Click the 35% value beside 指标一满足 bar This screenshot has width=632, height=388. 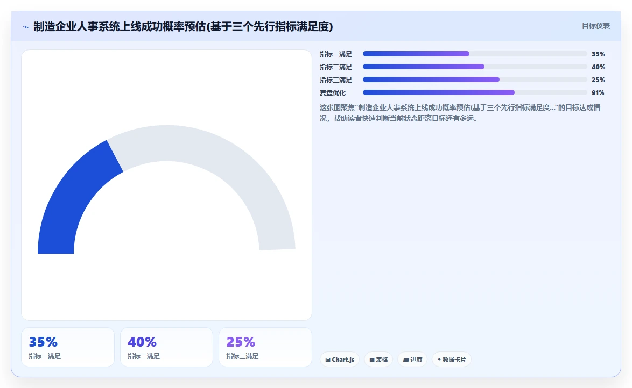point(598,54)
